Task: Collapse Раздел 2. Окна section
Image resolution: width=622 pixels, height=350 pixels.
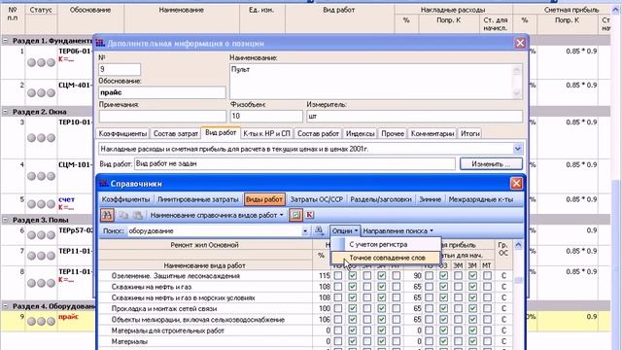Action: pos(6,112)
